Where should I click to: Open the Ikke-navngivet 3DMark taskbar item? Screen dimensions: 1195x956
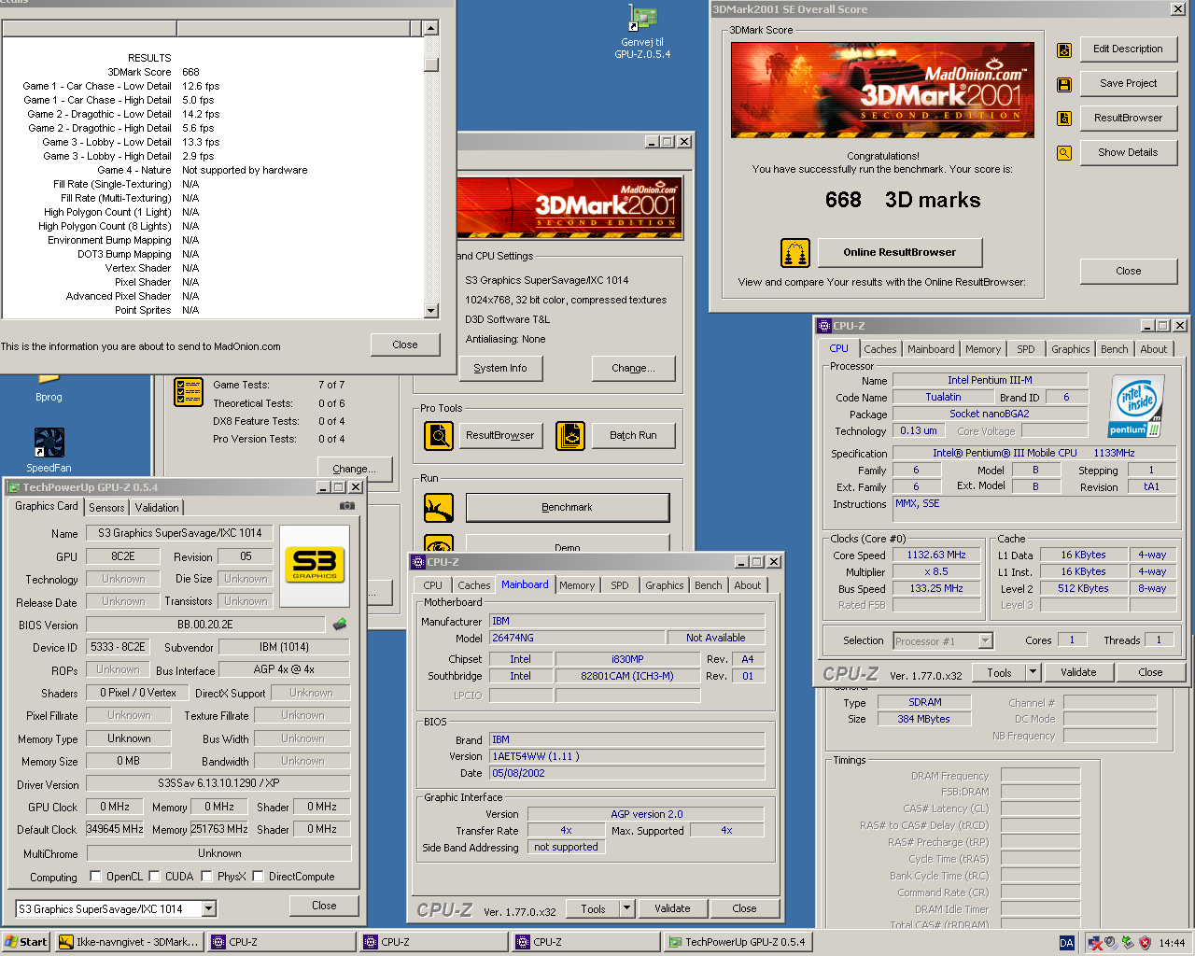pos(129,942)
